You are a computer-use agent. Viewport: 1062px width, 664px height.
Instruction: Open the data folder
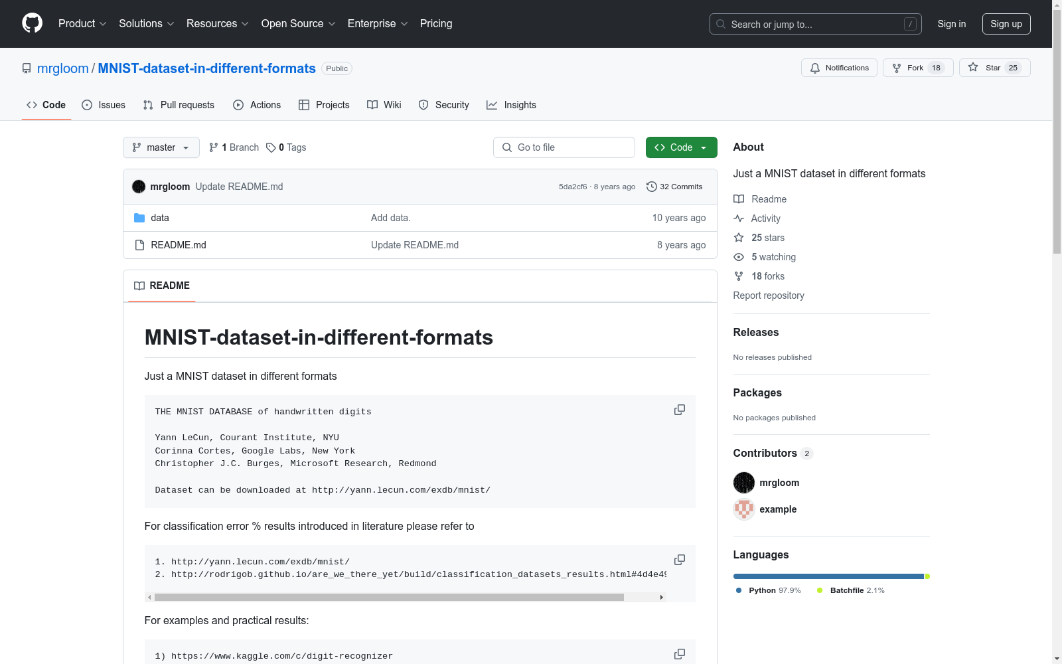[160, 218]
